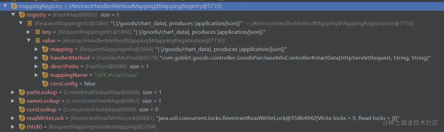Click the ReentrantReadWriteLock@558b4942 string value
Image resolution: width=444 pixels, height=132 pixels.
tap(278, 118)
